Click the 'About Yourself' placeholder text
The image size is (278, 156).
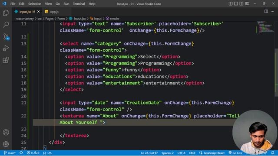pyautogui.click(x=78, y=122)
